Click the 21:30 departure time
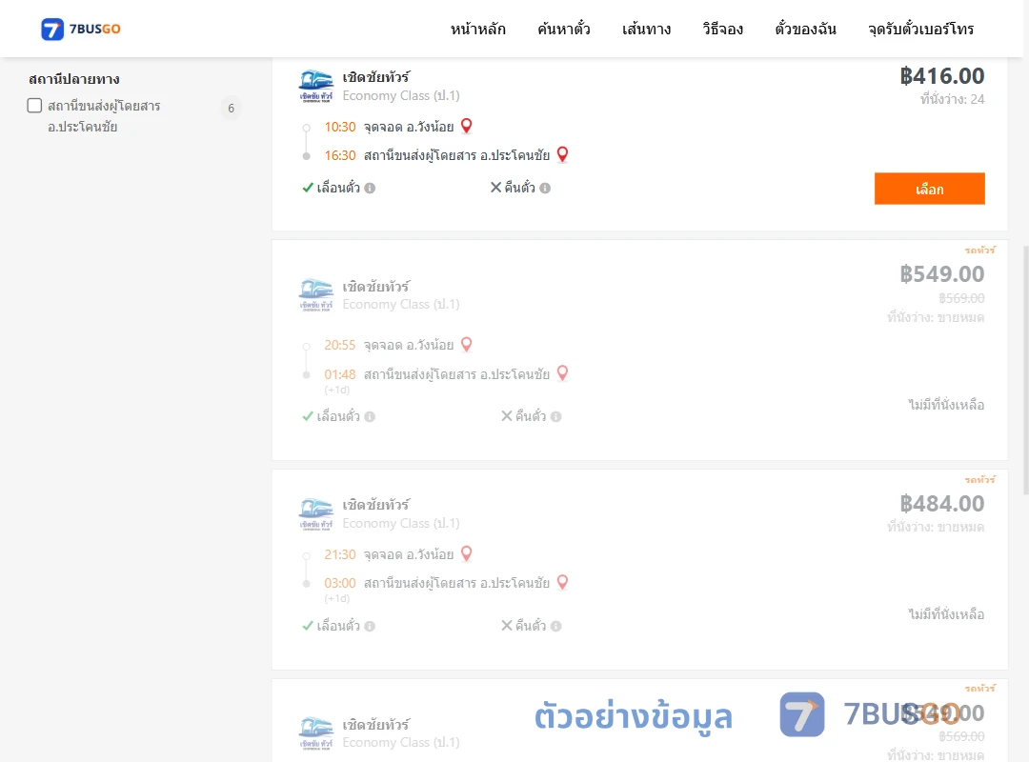Viewport: 1029px width, 762px height. click(340, 554)
